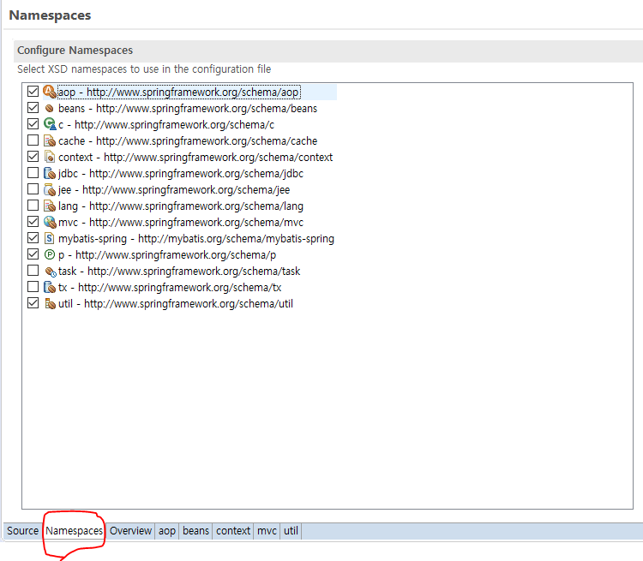The width and height of the screenshot is (643, 561).
Task: Open the mvc tab
Action: click(x=267, y=531)
